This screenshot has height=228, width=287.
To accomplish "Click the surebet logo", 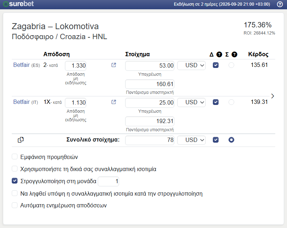I will click(x=19, y=4).
